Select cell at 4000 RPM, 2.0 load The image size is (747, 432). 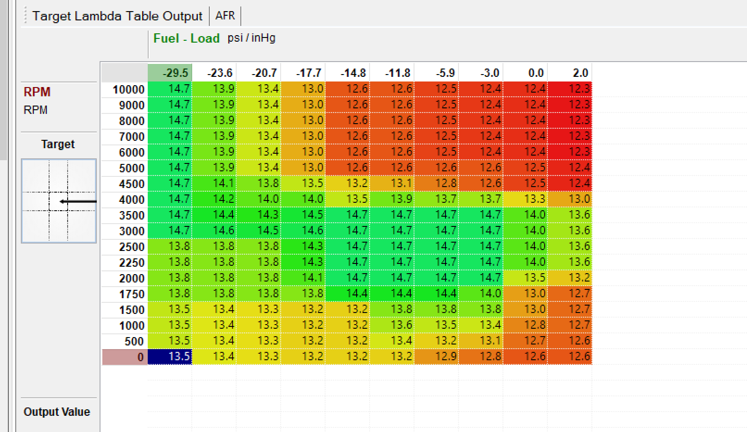pyautogui.click(x=570, y=199)
